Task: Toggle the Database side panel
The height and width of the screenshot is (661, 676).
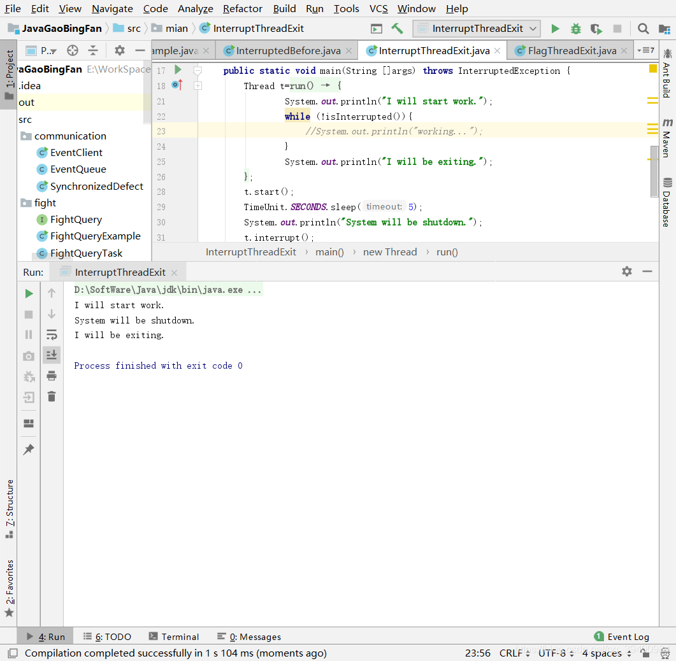Action: click(x=667, y=202)
